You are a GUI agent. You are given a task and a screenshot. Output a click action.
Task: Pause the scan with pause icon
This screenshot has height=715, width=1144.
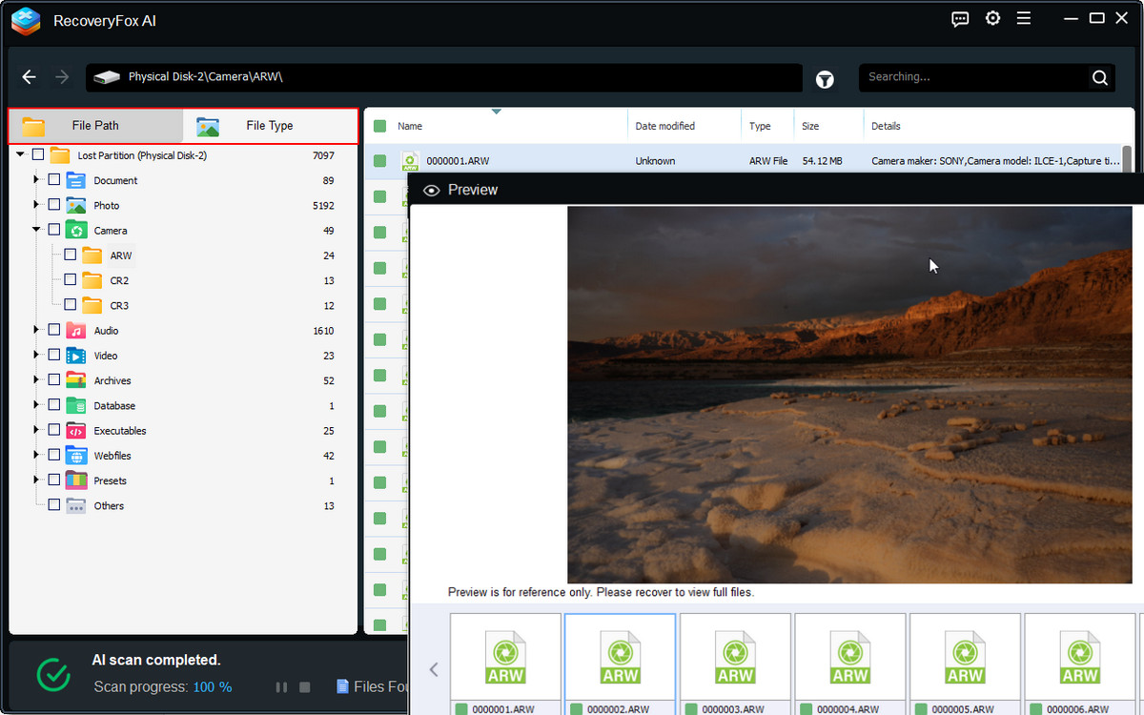pyautogui.click(x=281, y=687)
